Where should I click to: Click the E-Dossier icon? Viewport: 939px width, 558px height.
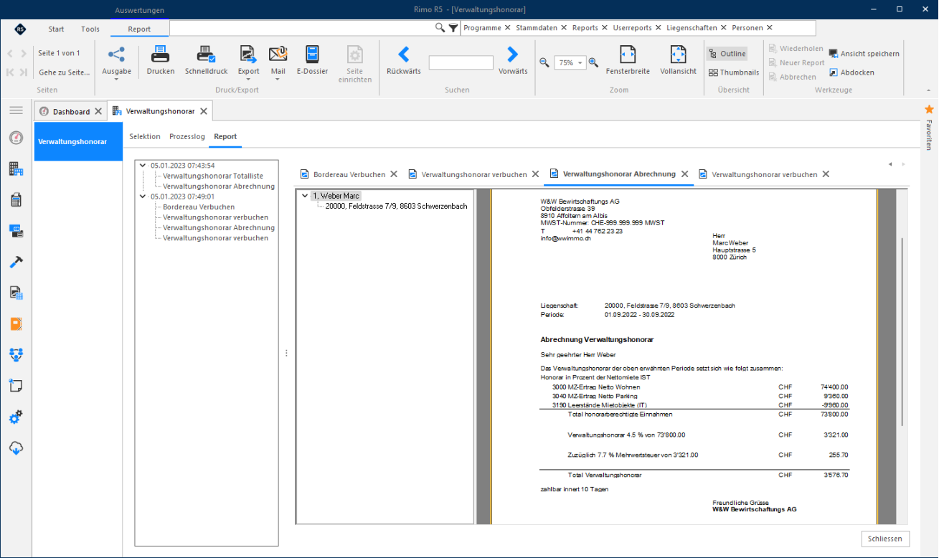(312, 55)
